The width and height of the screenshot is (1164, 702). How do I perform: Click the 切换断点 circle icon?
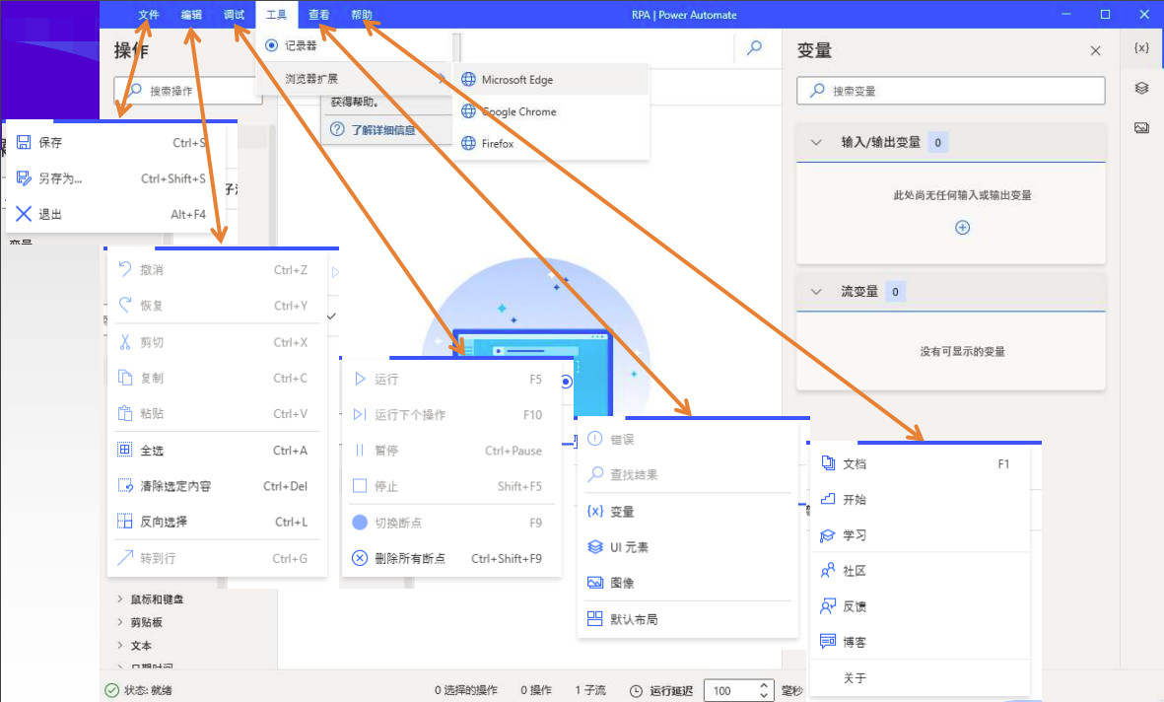click(360, 523)
